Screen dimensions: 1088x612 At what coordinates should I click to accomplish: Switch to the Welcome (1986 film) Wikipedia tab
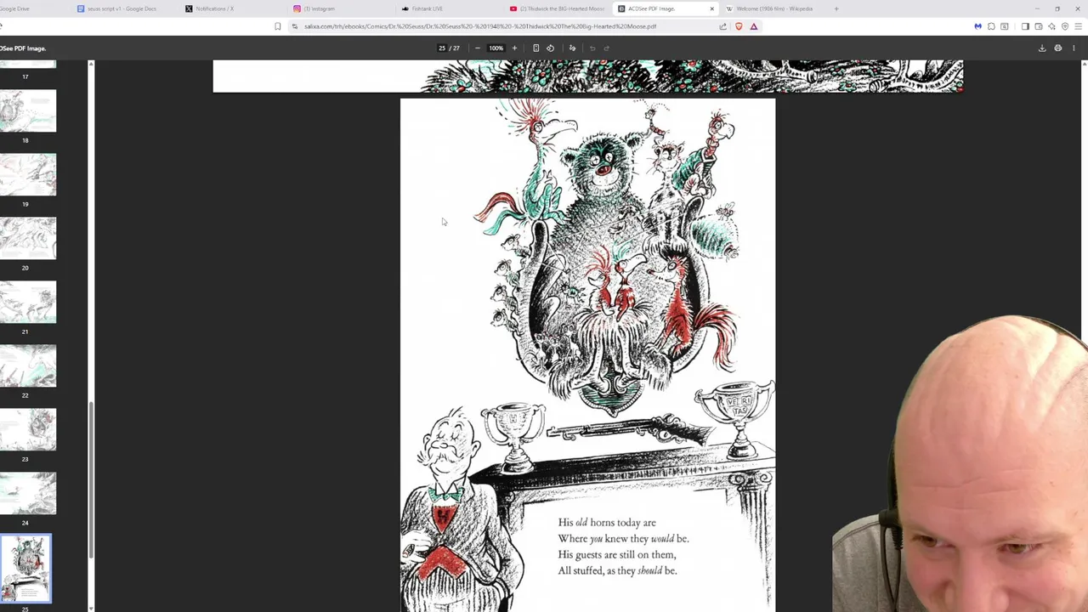[x=773, y=8]
